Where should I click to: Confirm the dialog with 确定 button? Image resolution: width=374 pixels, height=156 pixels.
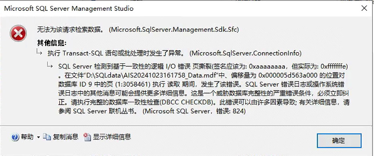click(339, 140)
